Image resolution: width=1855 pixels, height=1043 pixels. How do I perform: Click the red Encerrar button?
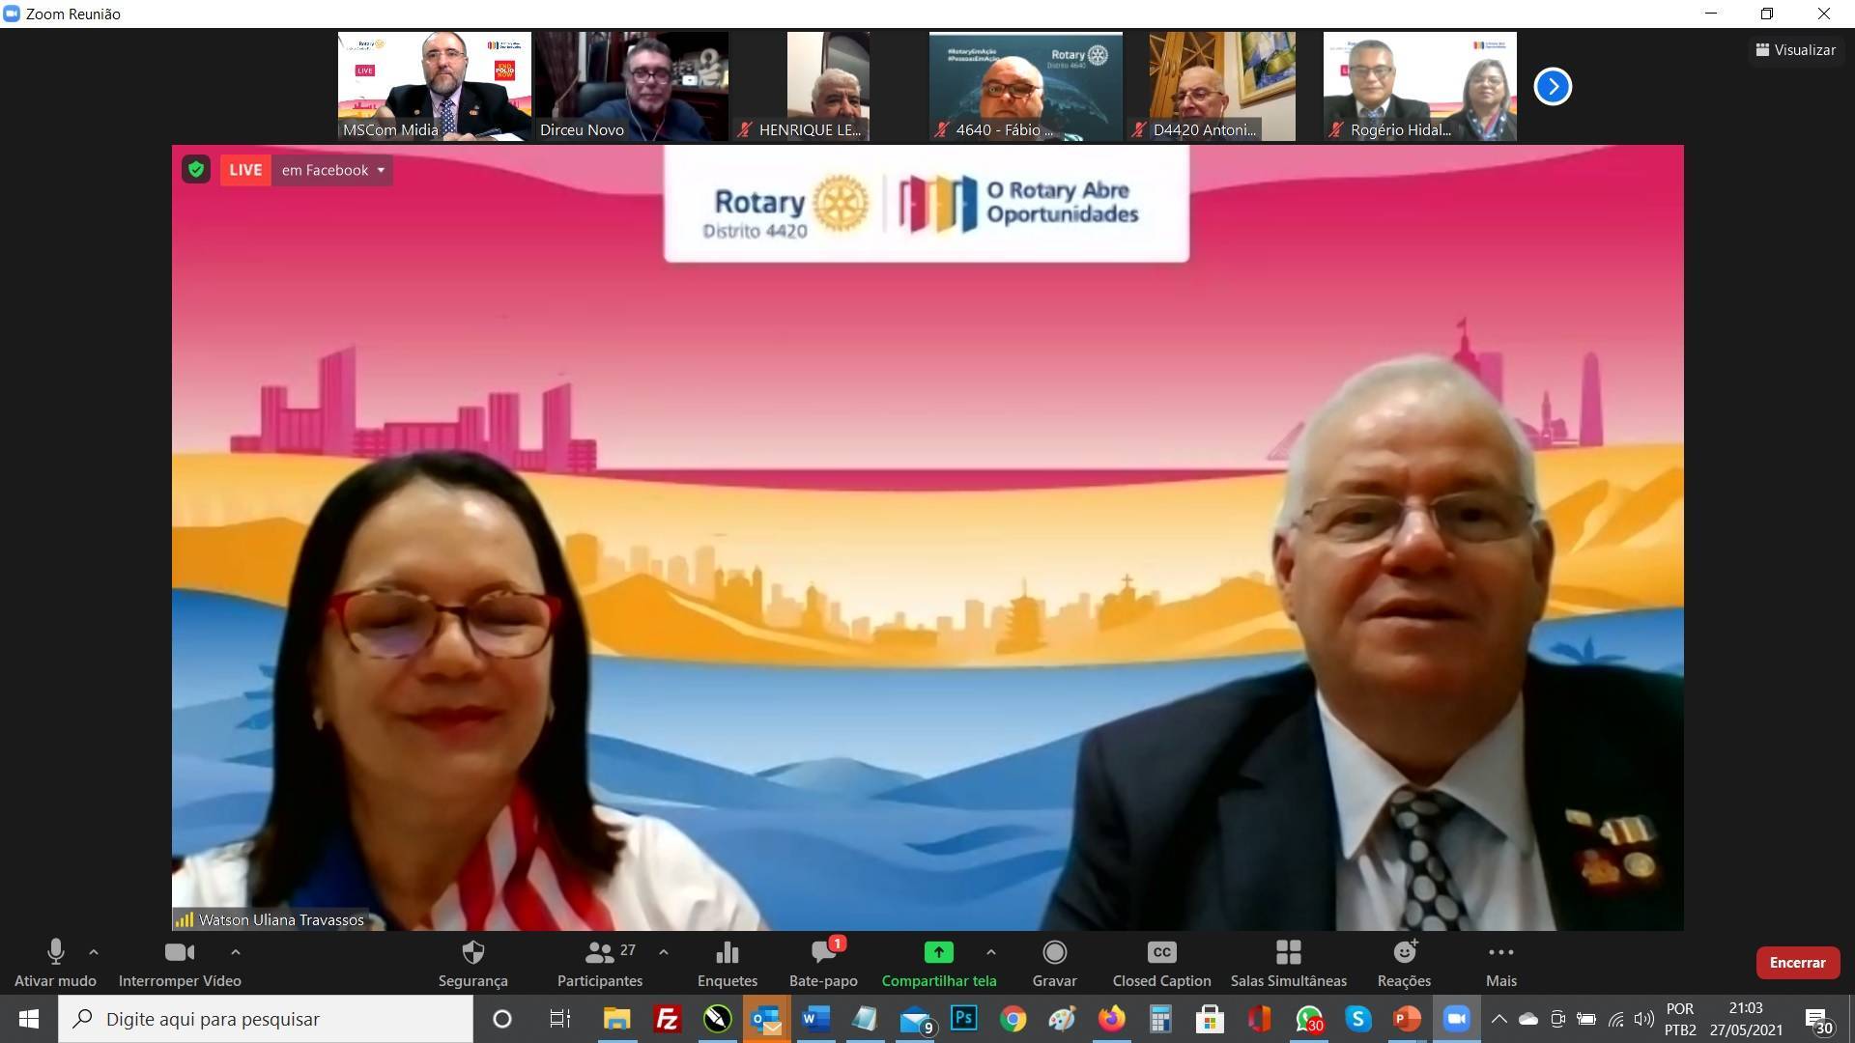pos(1797,963)
